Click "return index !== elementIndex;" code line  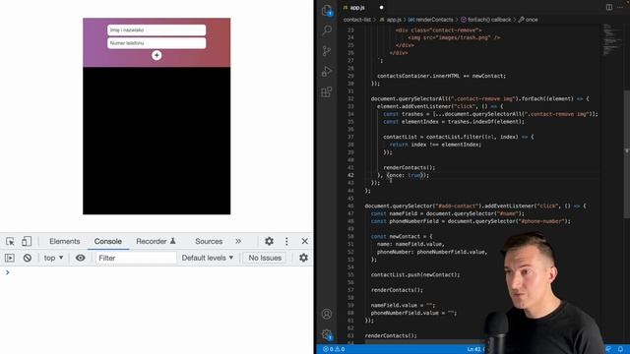coord(435,145)
